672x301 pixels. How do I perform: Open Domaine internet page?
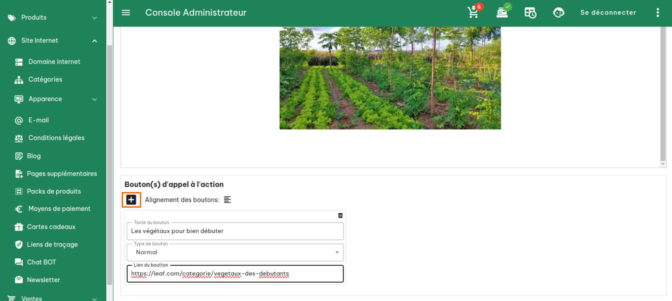pos(54,62)
